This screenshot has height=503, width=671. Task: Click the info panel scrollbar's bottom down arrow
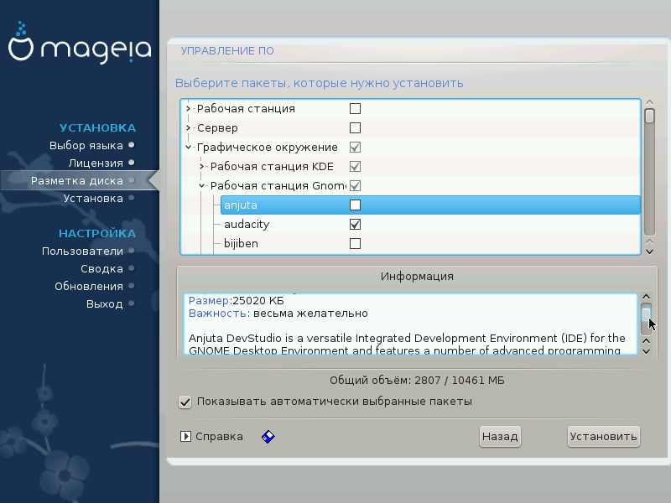tap(646, 351)
